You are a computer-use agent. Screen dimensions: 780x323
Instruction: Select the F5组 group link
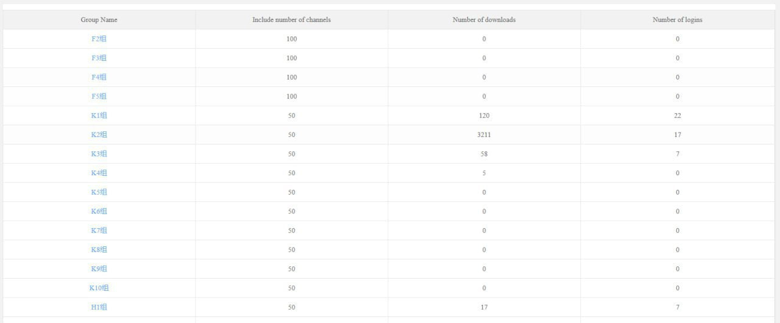click(x=99, y=96)
